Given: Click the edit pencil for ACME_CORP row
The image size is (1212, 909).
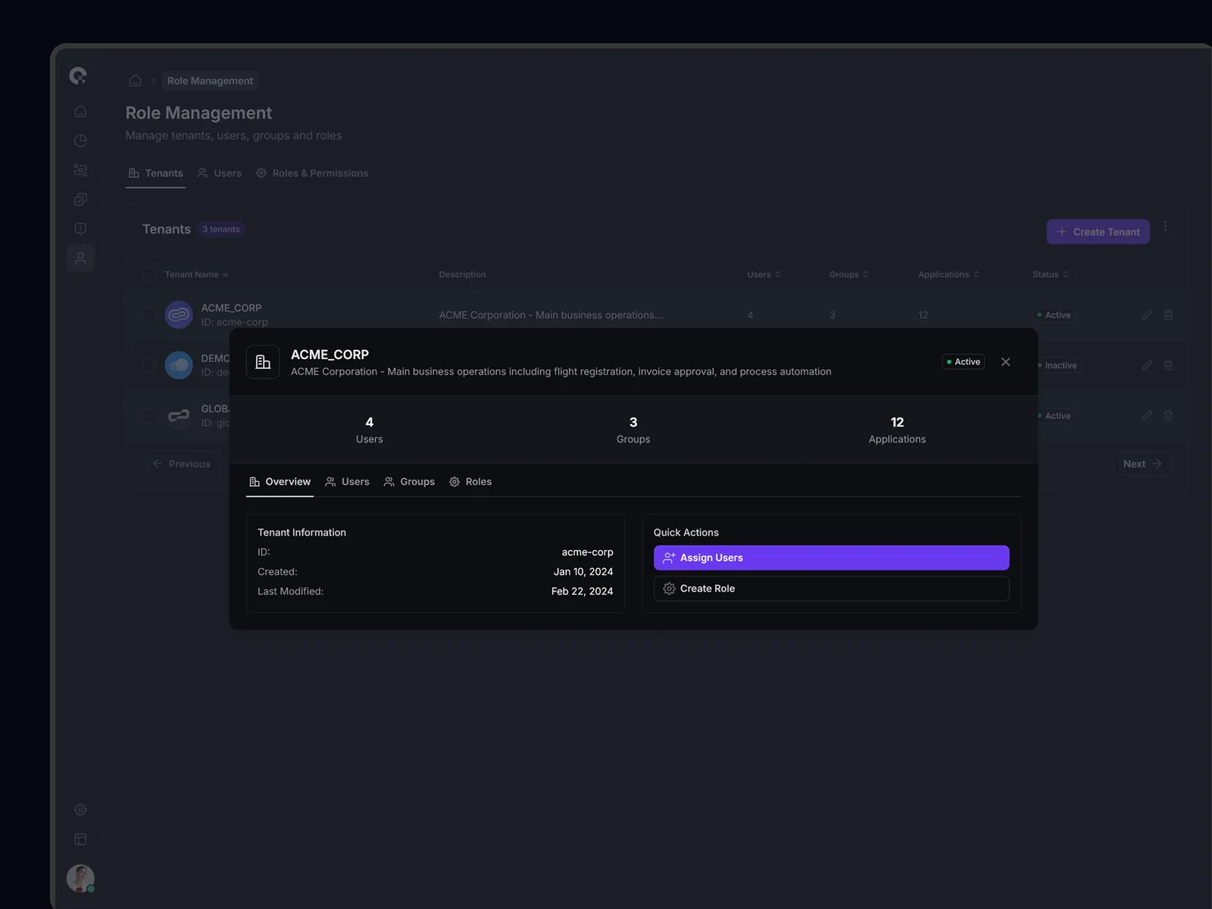Looking at the screenshot, I should click(x=1147, y=314).
